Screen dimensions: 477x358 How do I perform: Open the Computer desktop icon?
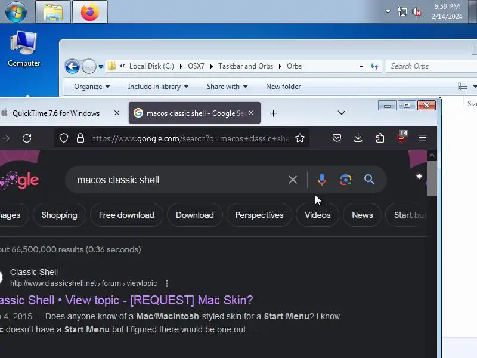24,49
